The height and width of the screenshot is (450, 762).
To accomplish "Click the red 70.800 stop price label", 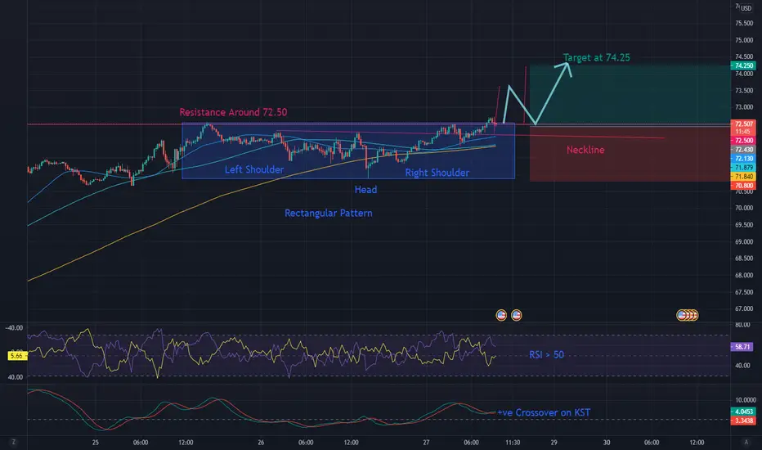I will coord(743,186).
